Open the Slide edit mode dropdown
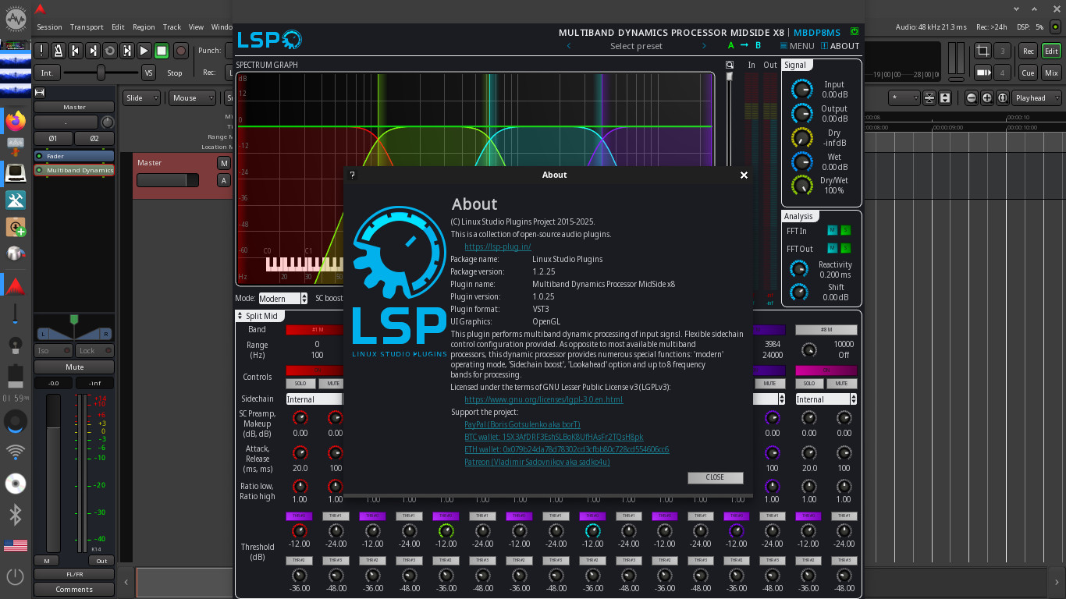Viewport: 1066px width, 599px height. coord(141,98)
